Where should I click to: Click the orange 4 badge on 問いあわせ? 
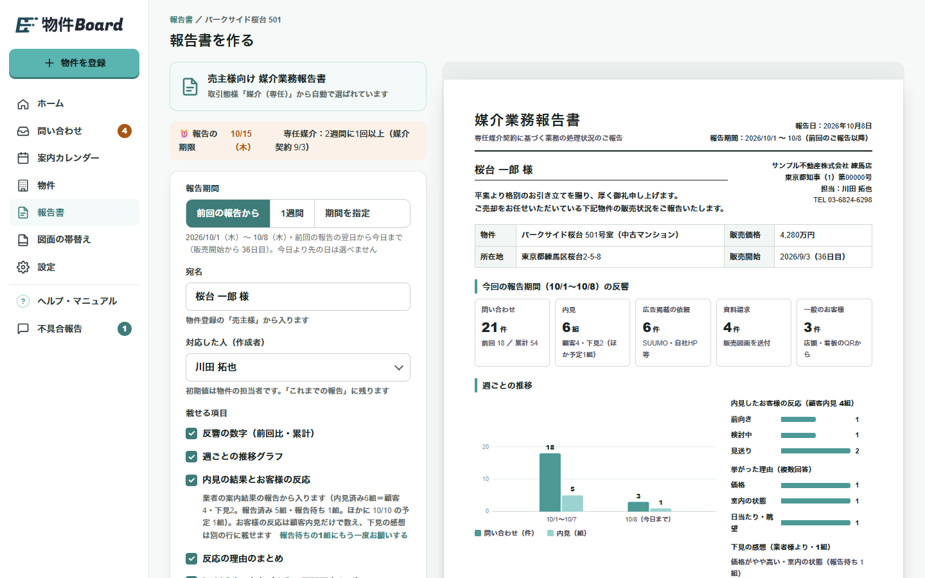coord(125,131)
